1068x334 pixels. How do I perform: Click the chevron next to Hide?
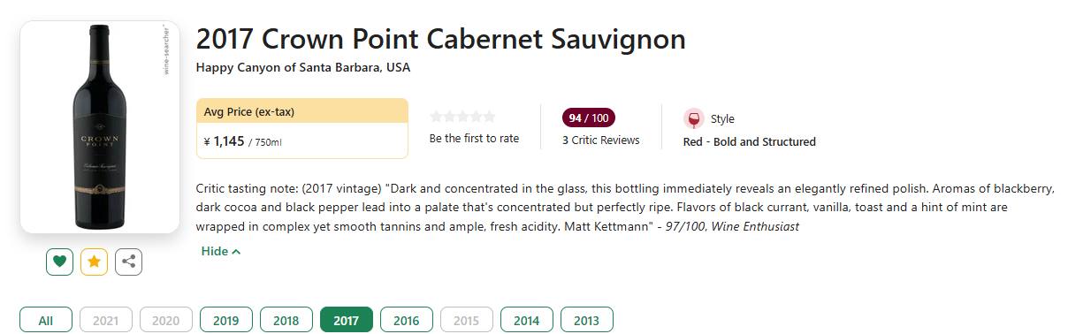point(236,252)
